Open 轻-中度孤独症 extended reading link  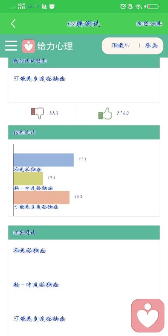[x=36, y=285]
